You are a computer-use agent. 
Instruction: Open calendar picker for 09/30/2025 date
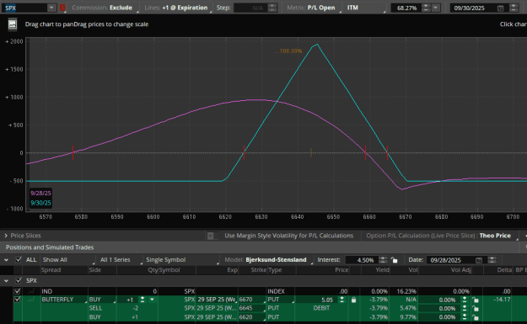[501, 8]
